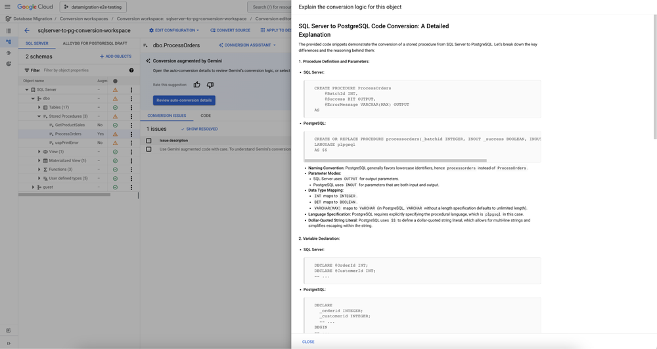Screen dimensions: 657x349
Task: Click Show Resolved toggle link
Action: click(x=200, y=129)
